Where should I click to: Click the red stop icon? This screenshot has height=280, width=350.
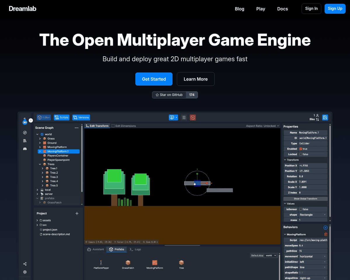(x=192, y=118)
